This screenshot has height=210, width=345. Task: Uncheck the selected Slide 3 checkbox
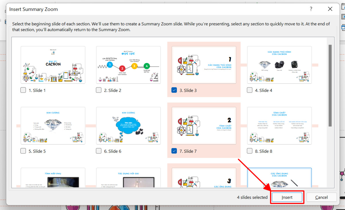point(174,90)
